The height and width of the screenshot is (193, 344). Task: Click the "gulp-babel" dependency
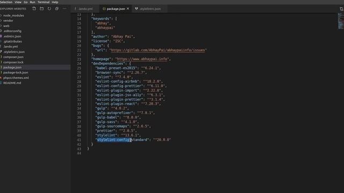pyautogui.click(x=107, y=117)
